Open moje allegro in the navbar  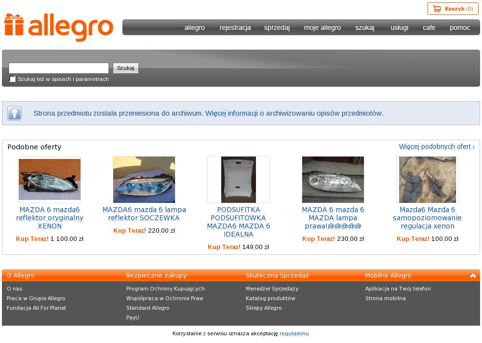point(322,27)
